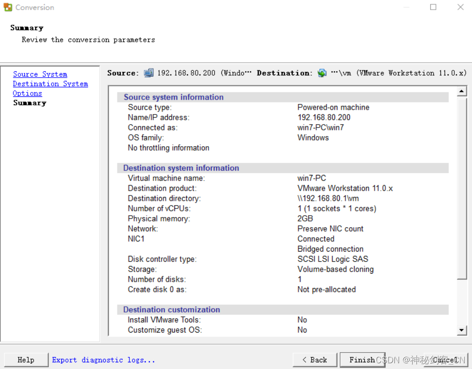Select the IP address 192.168.80.200 value

[324, 117]
